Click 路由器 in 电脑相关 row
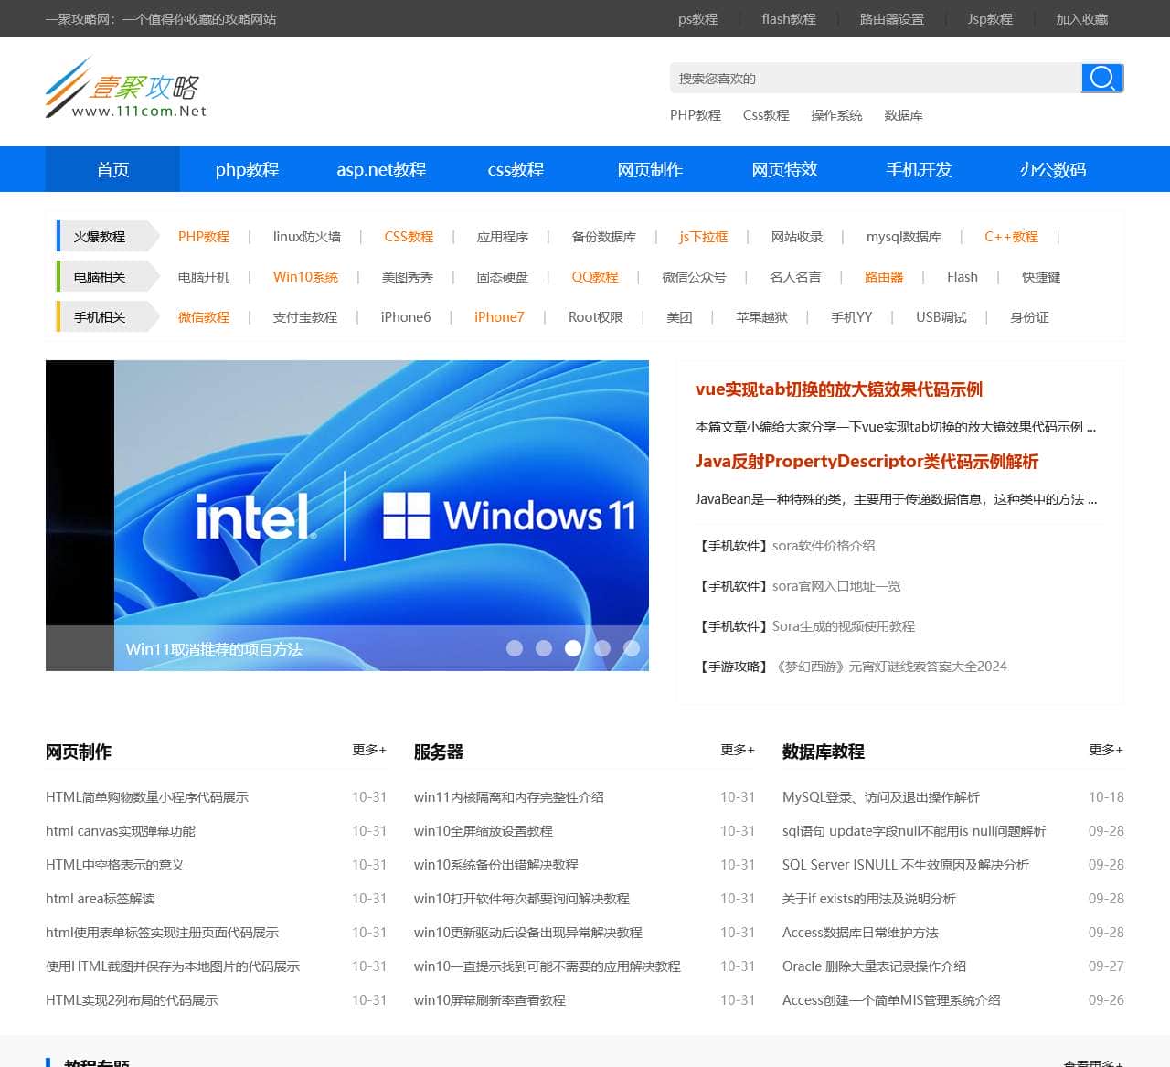 (884, 277)
